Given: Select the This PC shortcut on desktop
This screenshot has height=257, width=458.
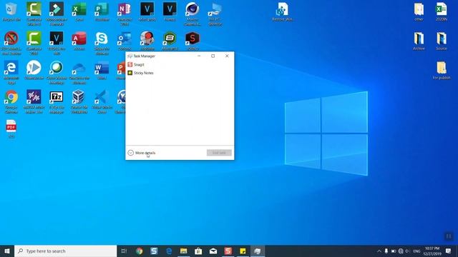Looking at the screenshot, I should tap(215, 14).
